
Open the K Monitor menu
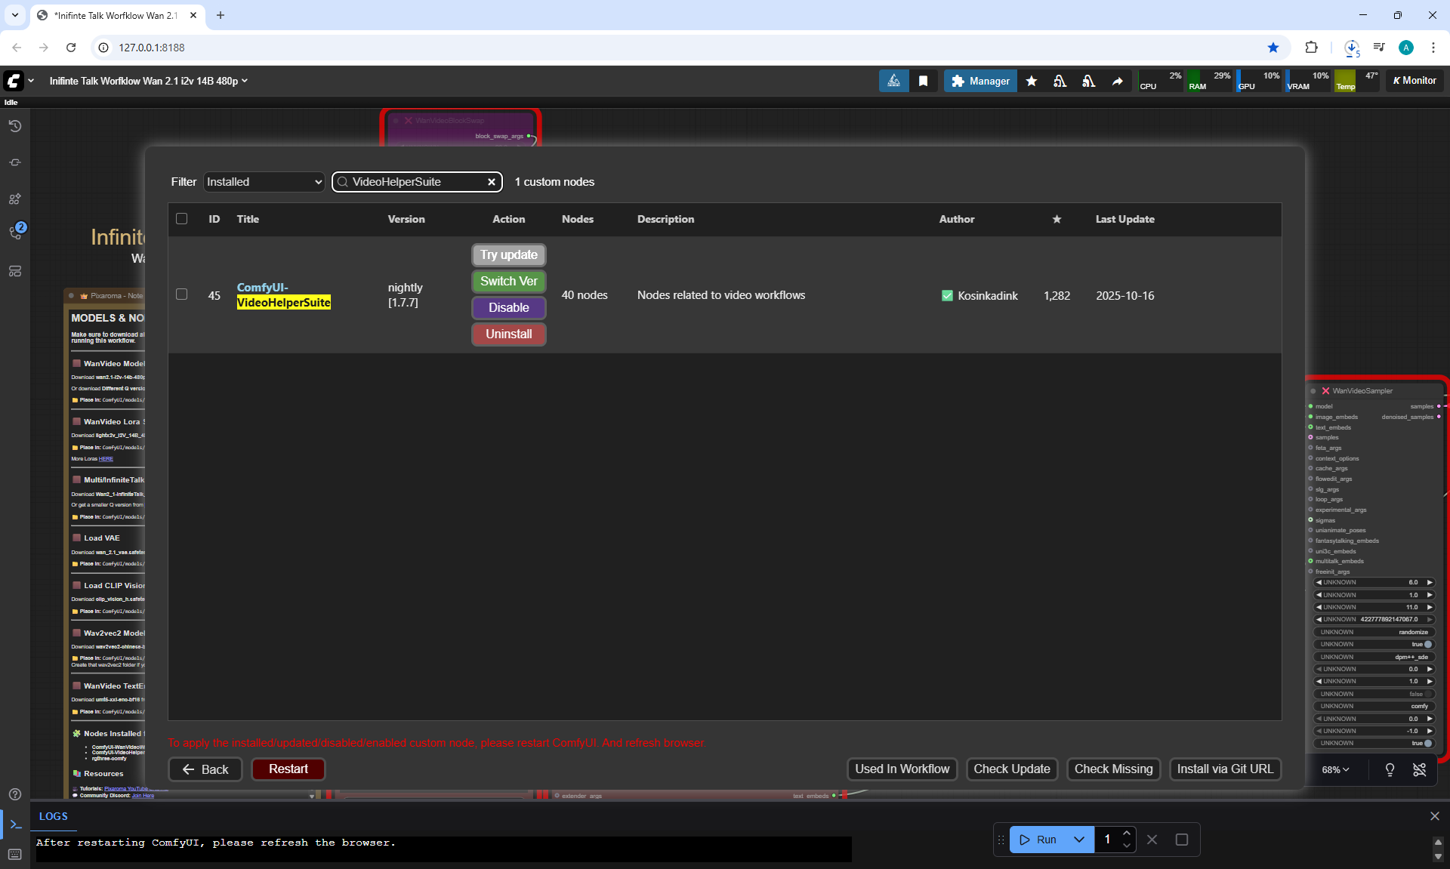pos(1414,81)
